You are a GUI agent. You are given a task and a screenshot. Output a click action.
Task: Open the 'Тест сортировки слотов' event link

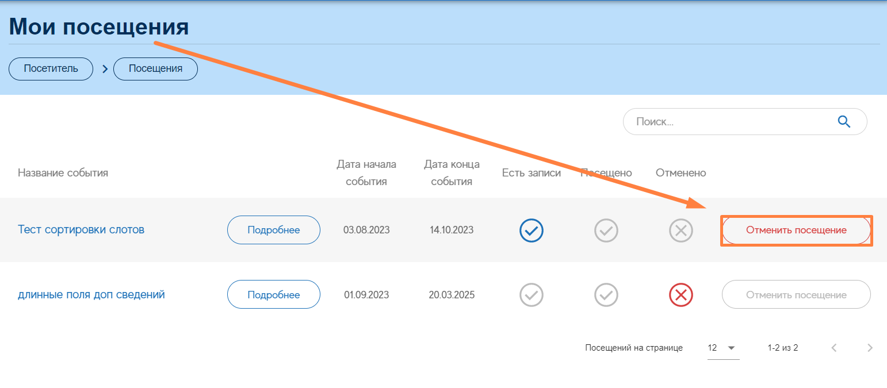point(81,230)
